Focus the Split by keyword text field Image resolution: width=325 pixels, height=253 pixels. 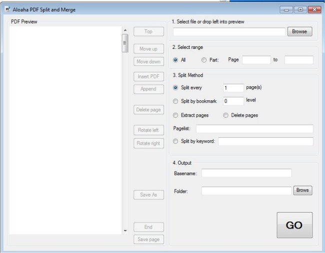(265, 142)
